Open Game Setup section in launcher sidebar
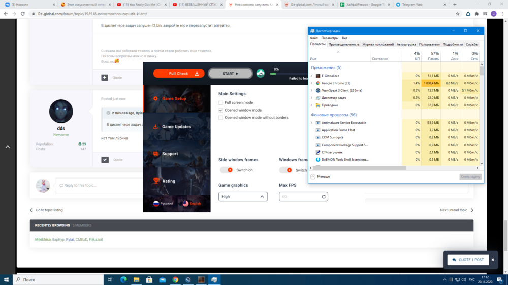 [x=174, y=99]
